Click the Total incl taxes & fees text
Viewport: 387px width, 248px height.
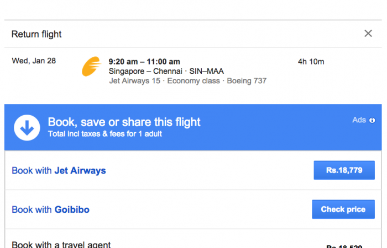(x=105, y=134)
